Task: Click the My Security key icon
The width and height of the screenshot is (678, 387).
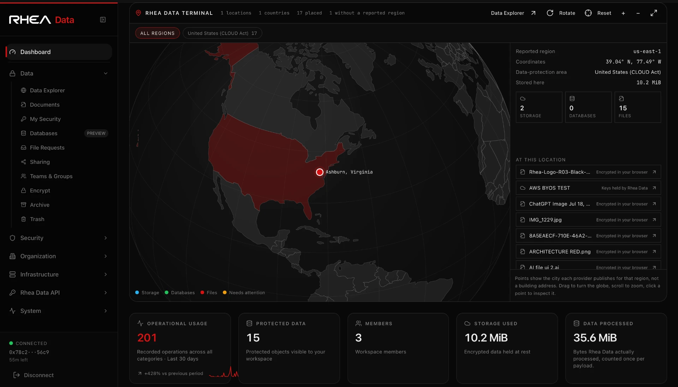Action: pyautogui.click(x=24, y=119)
